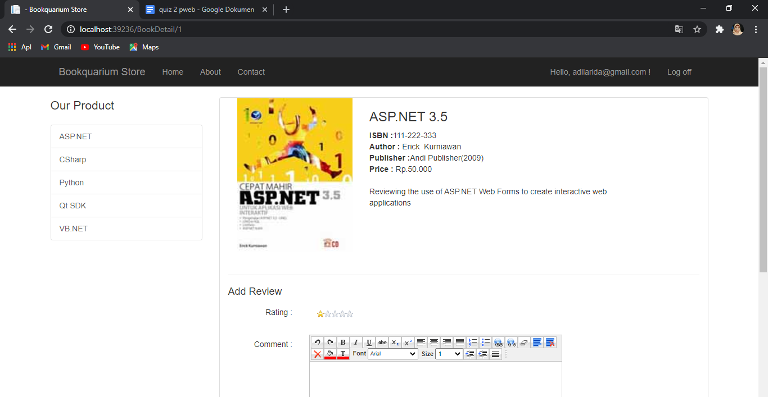Open the Hello, adilarida@gmail.com account link
768x397 pixels.
[x=600, y=72]
